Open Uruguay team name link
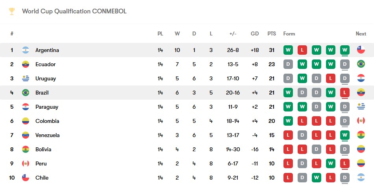This screenshot has height=193, width=374. [46, 78]
